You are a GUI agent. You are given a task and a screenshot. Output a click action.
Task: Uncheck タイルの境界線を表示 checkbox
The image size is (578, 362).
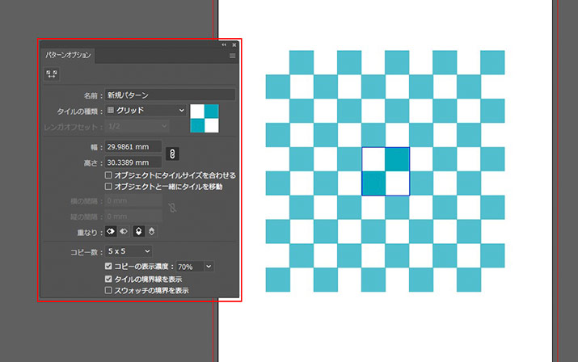108,279
